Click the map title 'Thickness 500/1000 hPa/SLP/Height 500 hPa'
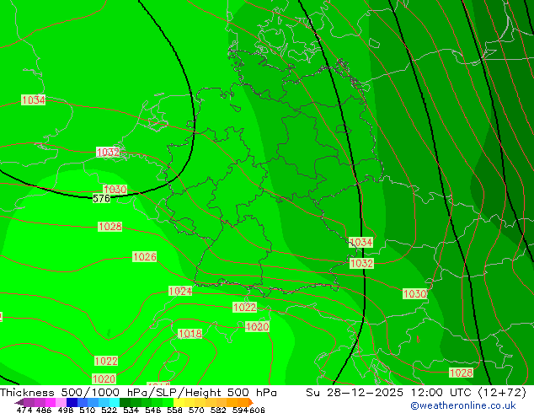The width and height of the screenshot is (534, 413). point(138,393)
